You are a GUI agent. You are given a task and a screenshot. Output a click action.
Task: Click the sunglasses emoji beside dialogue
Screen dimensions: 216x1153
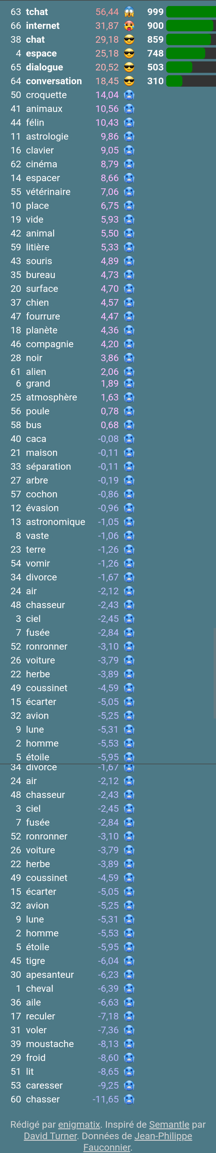pos(129,67)
